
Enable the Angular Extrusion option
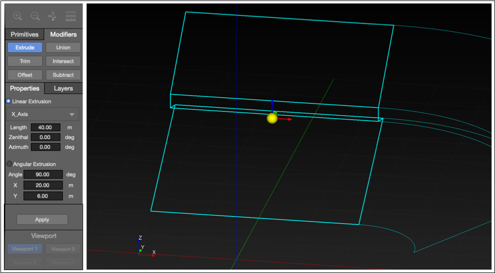(x=9, y=164)
